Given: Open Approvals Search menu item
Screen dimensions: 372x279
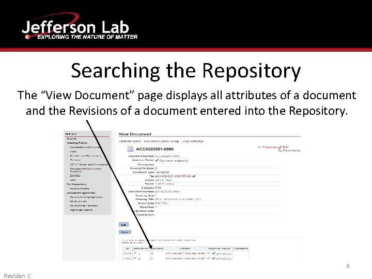Looking at the screenshot, I should click(x=81, y=210).
